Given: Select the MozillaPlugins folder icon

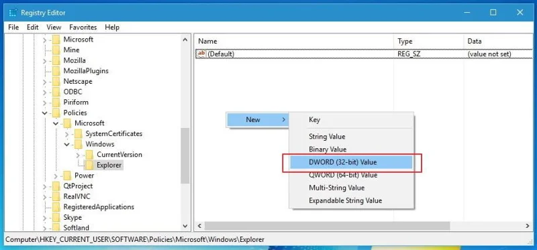Looking at the screenshot, I should (x=56, y=71).
